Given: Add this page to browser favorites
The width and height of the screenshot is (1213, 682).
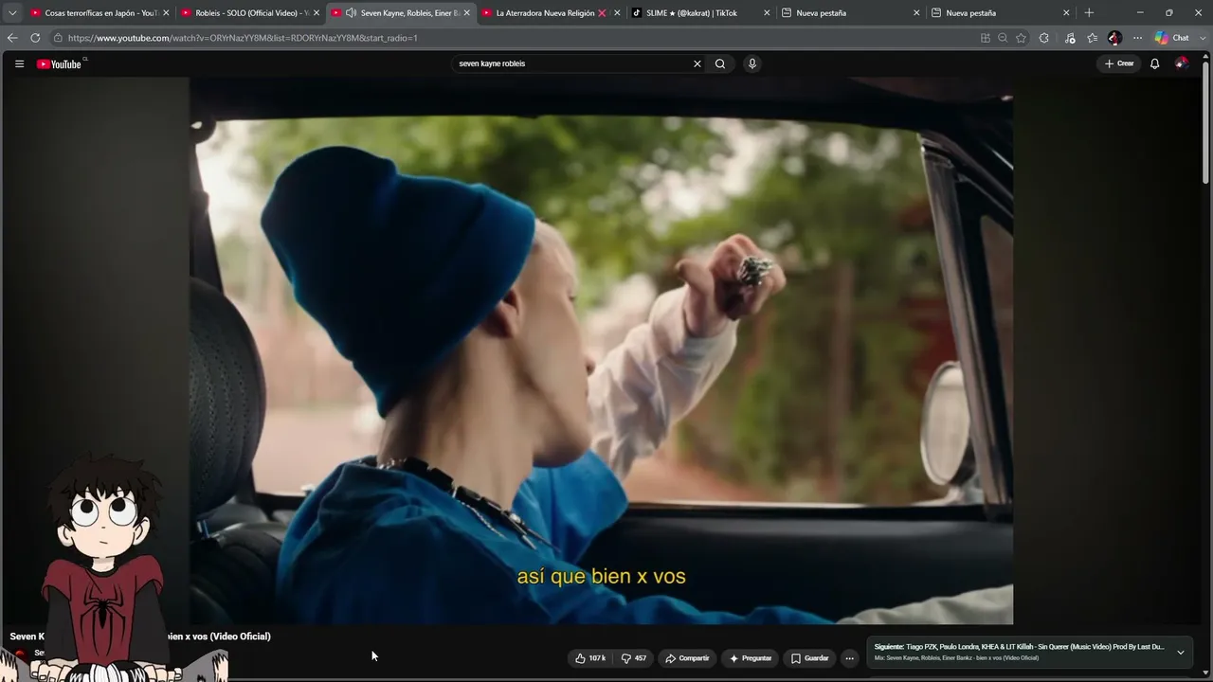Looking at the screenshot, I should click(x=1021, y=38).
